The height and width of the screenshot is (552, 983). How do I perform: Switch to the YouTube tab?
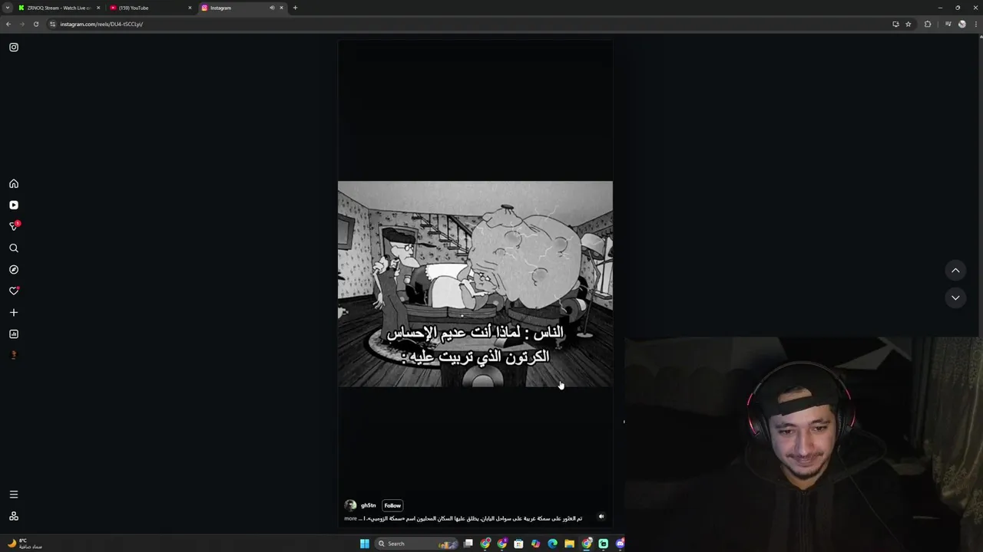150,8
